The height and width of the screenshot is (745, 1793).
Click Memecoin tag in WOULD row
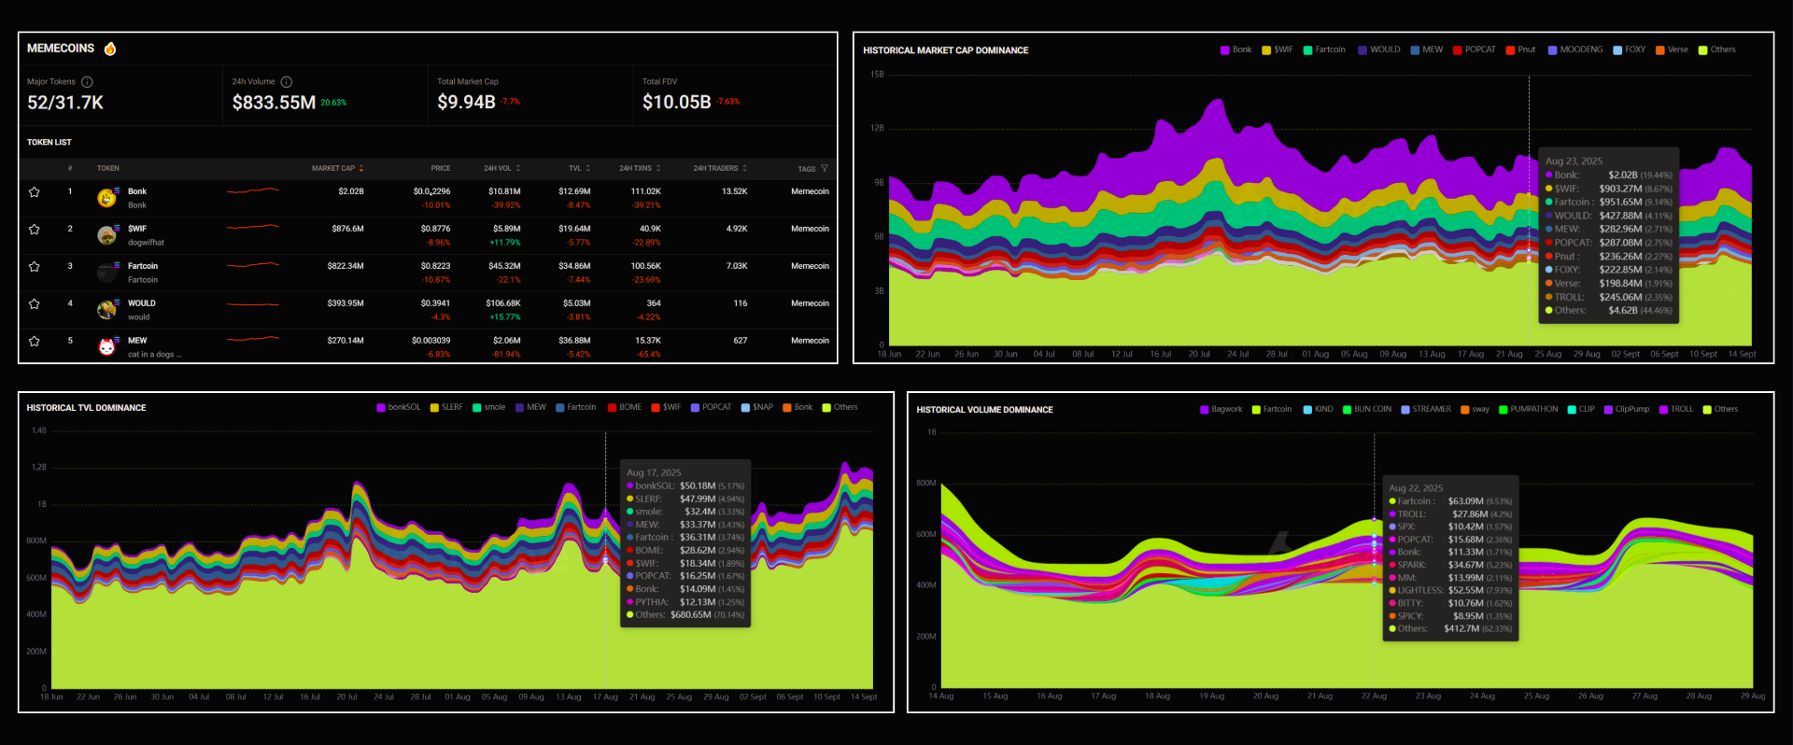[x=810, y=303]
